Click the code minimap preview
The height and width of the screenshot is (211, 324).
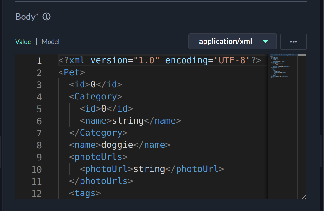[283, 66]
